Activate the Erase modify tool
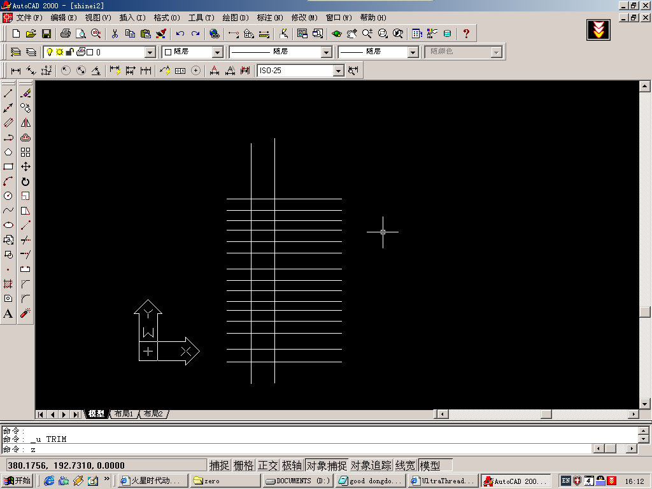This screenshot has width=652, height=489. coord(25,94)
